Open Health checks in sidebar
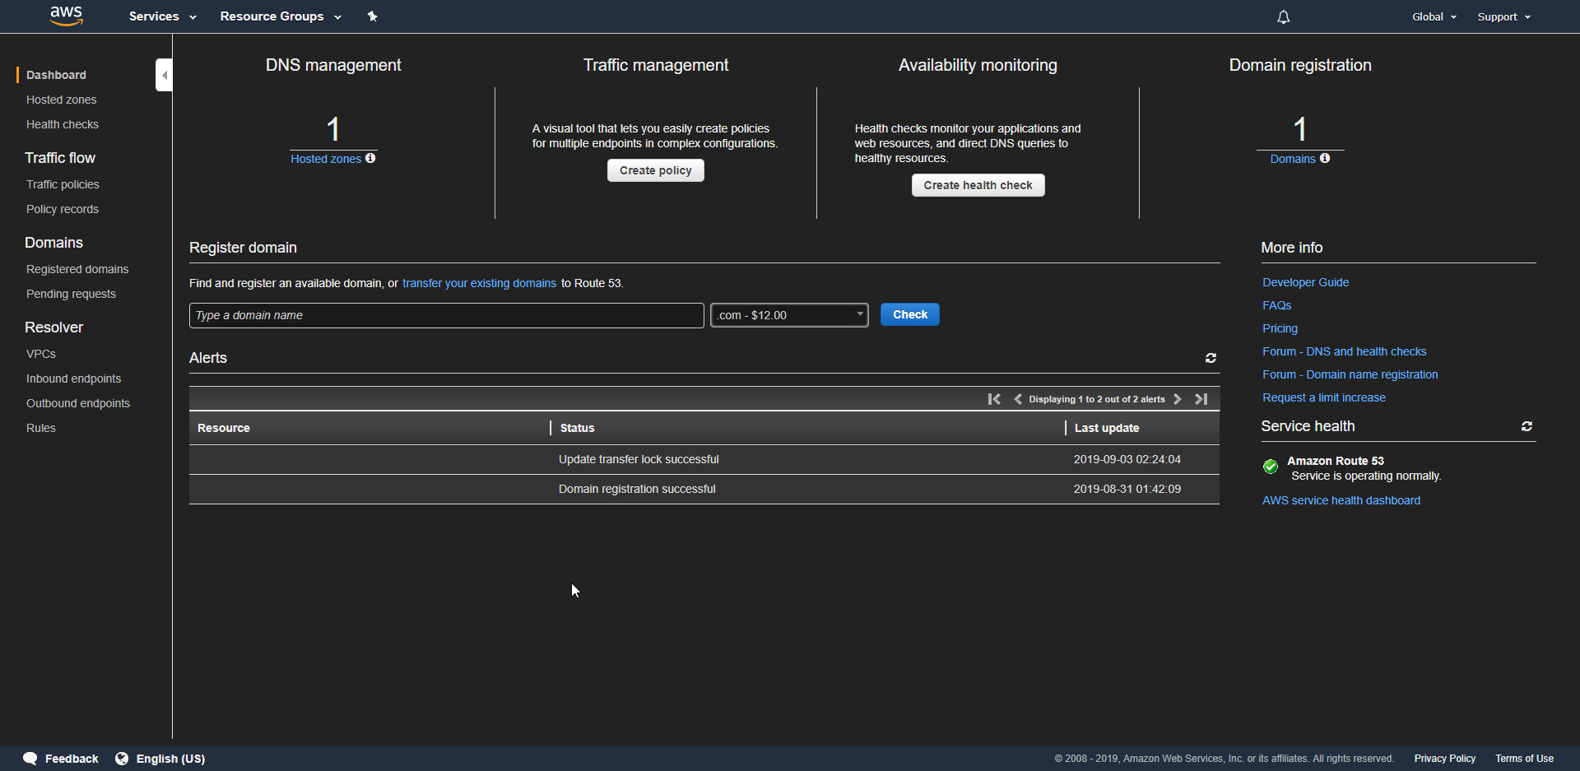 coord(63,124)
